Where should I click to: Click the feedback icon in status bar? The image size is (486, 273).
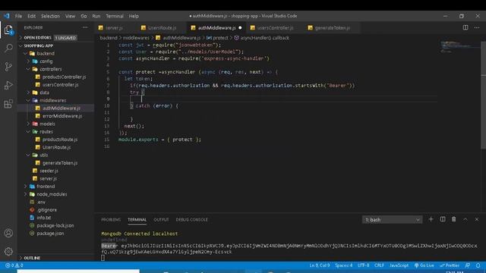click(x=468, y=265)
